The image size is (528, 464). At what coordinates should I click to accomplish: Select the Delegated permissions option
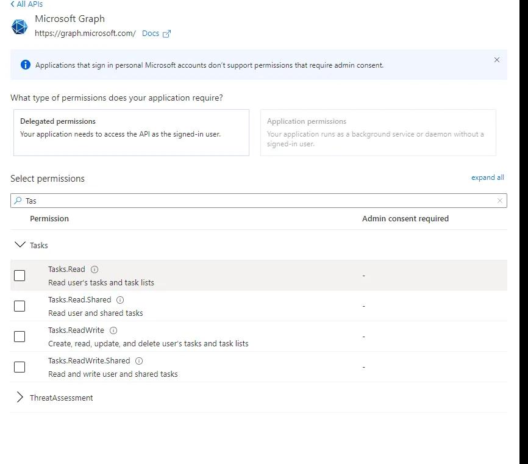click(x=131, y=132)
